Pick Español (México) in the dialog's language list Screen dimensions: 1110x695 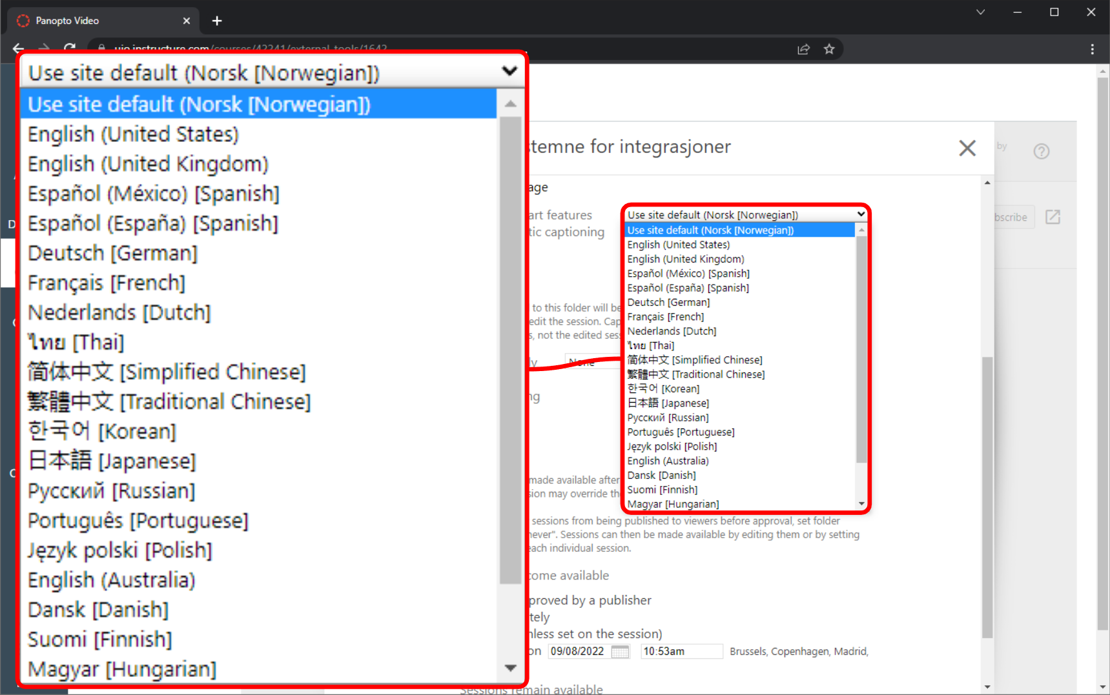point(739,274)
